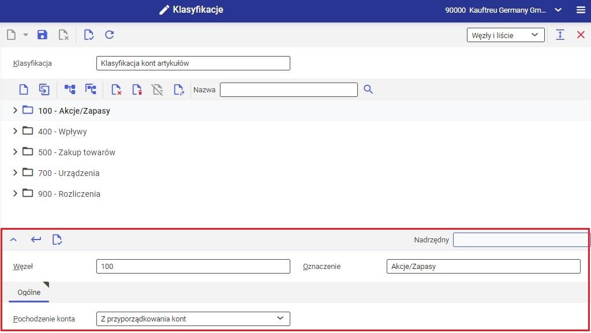
Task: Click the folder icon of 700 - Urządzenia
Action: (x=28, y=172)
